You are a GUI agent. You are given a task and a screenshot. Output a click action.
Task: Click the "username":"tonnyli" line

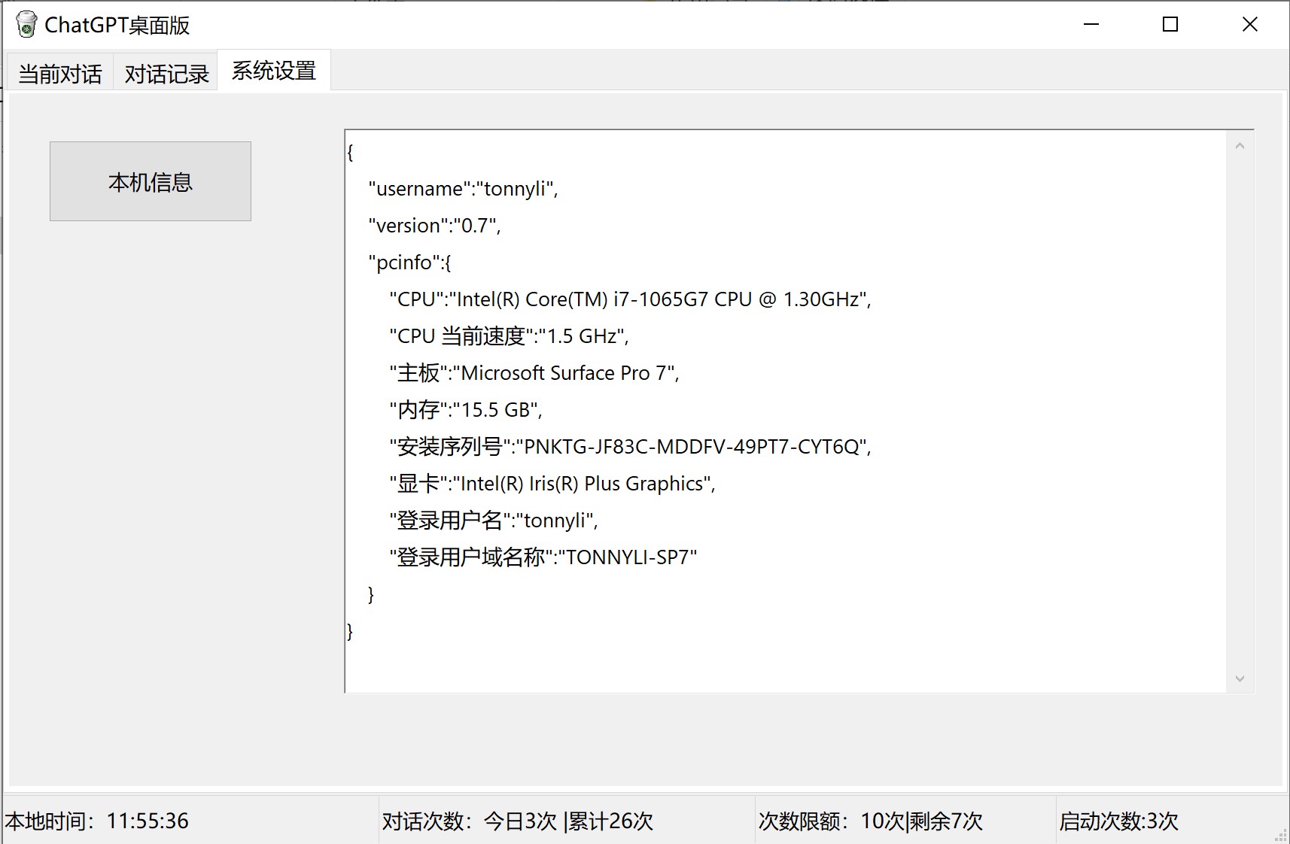pyautogui.click(x=464, y=189)
